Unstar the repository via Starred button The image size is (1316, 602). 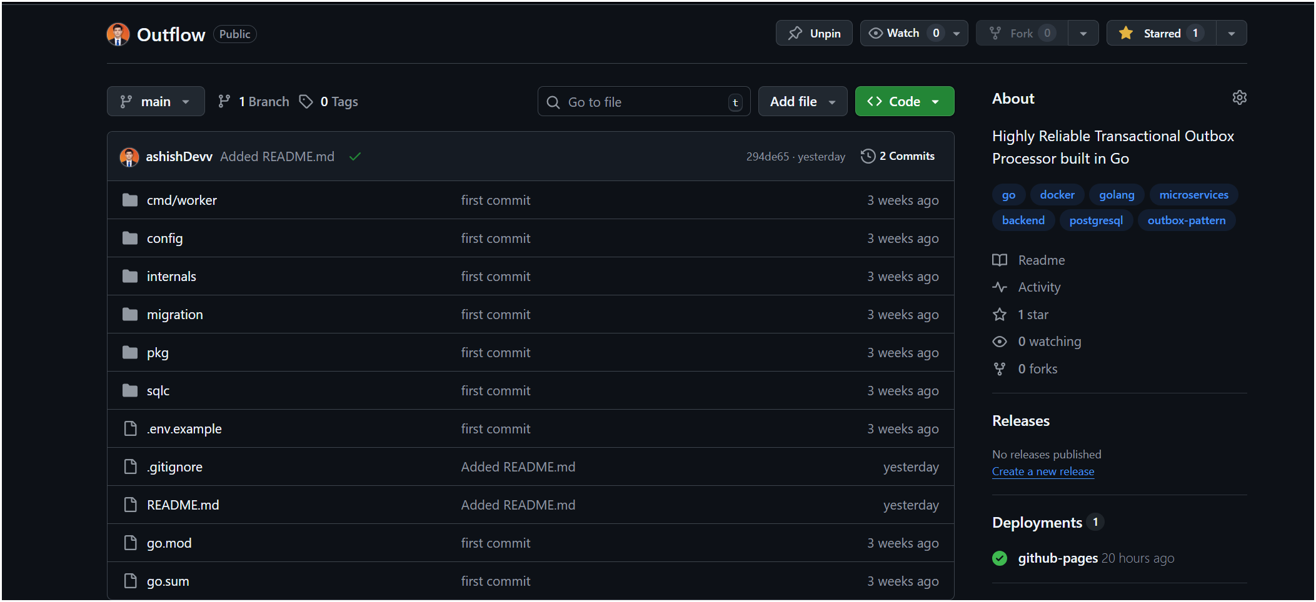click(1160, 32)
